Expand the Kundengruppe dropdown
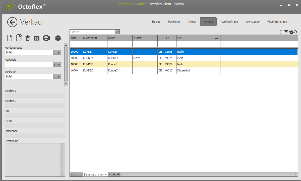 pyautogui.click(x=55, y=52)
